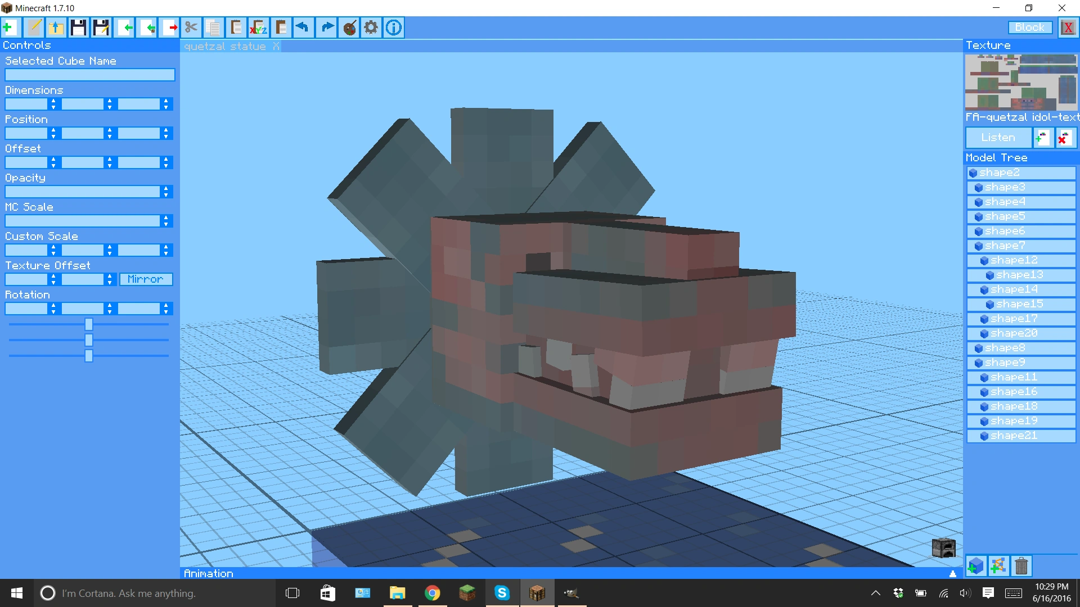Select the quetzal statue tab
Screen dimensions: 1080x607
tap(225, 46)
